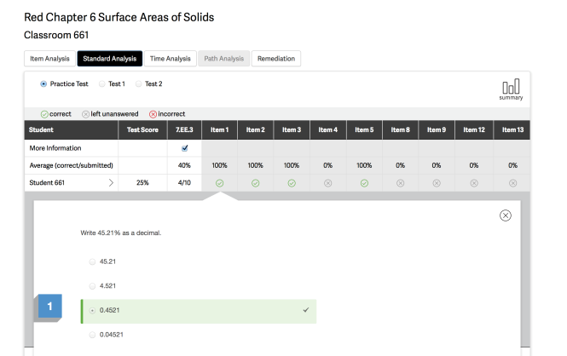Click Student 661's unanswered mark for Item 13
This screenshot has width=567, height=356.
coord(512,183)
